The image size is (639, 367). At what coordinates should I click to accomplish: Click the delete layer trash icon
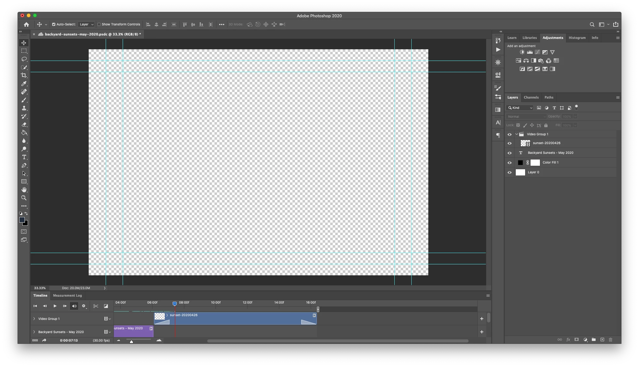coord(610,340)
